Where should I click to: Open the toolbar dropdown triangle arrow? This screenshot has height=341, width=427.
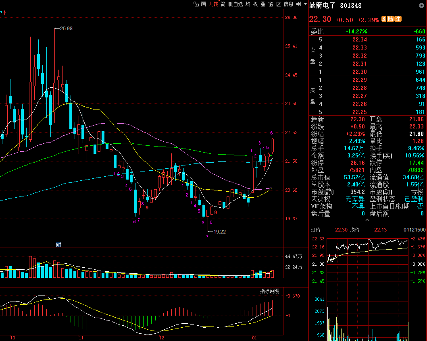[x=305, y=4]
